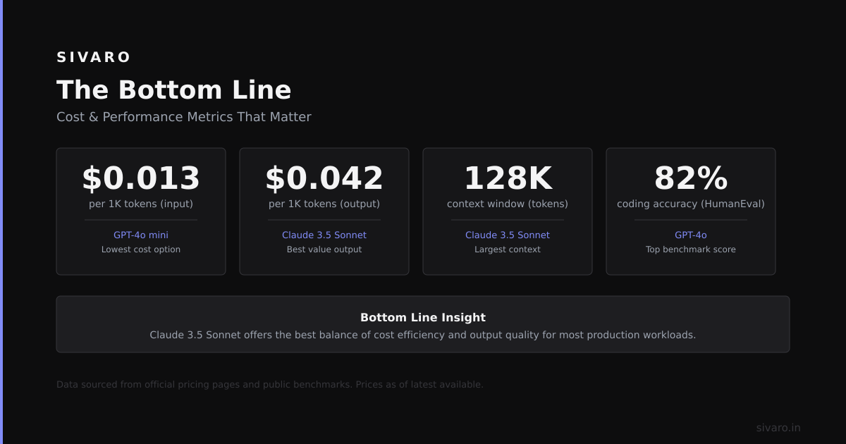Click the Best value output caption
The width and height of the screenshot is (846, 444).
pyautogui.click(x=324, y=249)
